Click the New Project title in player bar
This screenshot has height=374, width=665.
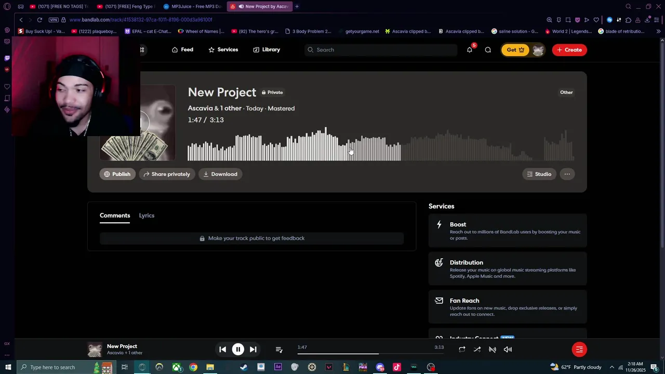pyautogui.click(x=122, y=346)
